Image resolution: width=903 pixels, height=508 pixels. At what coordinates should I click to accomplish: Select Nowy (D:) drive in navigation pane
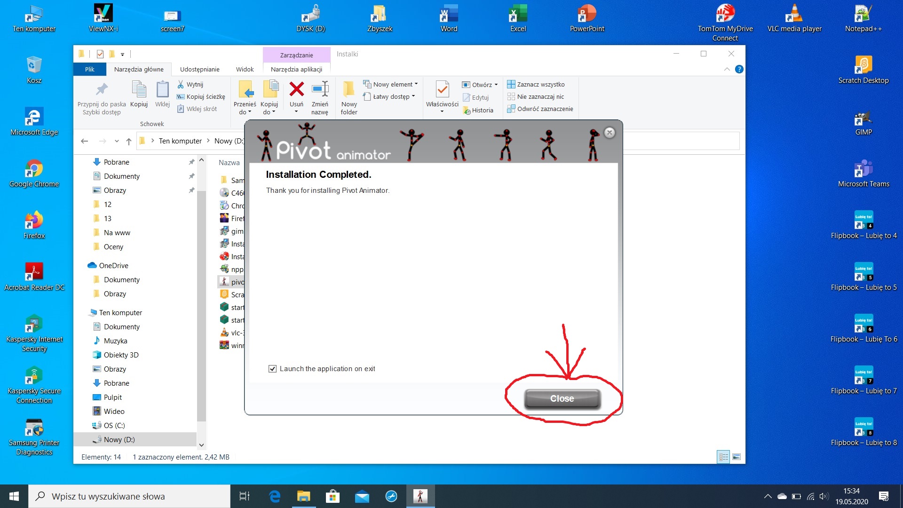[119, 439]
